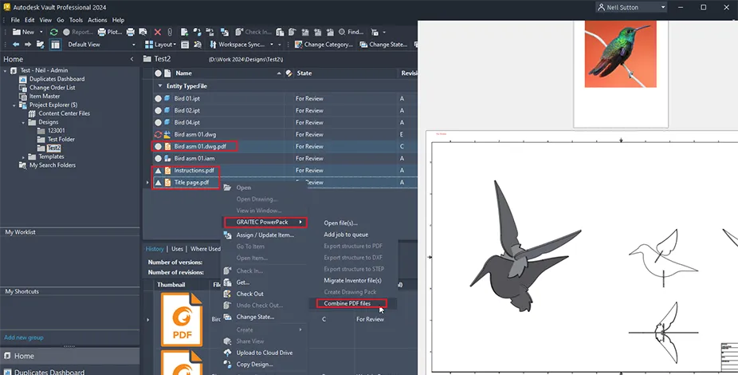
Task: Click the Check In toolbar button
Action: pyautogui.click(x=253, y=32)
